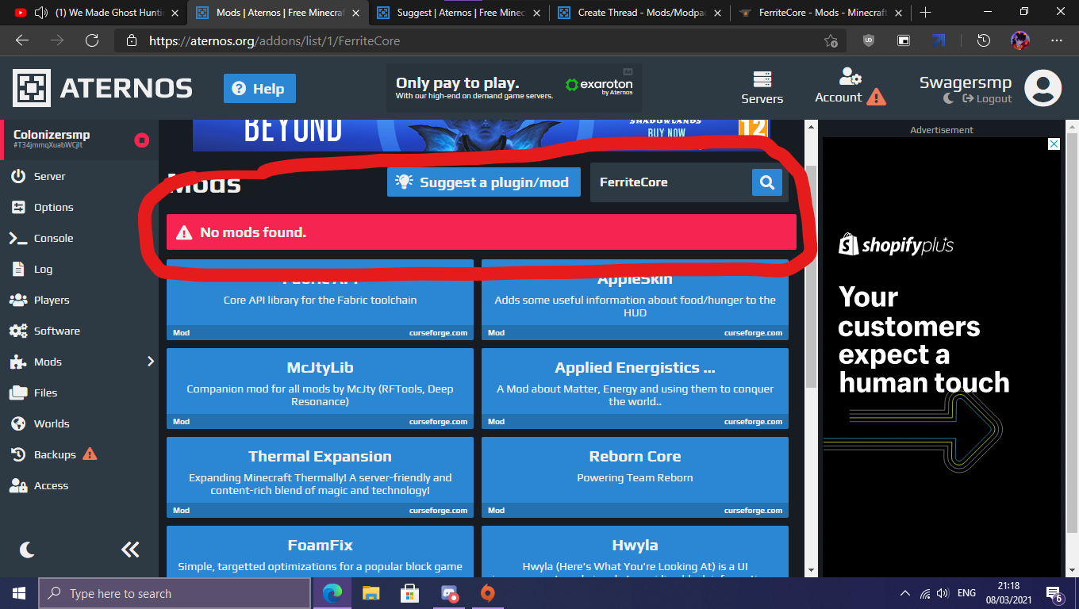Image resolution: width=1079 pixels, height=609 pixels.
Task: Click the mod search field containing FerriteCore
Action: [x=671, y=182]
